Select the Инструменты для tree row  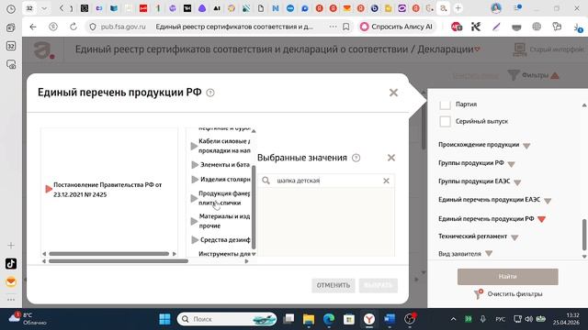click(x=224, y=254)
